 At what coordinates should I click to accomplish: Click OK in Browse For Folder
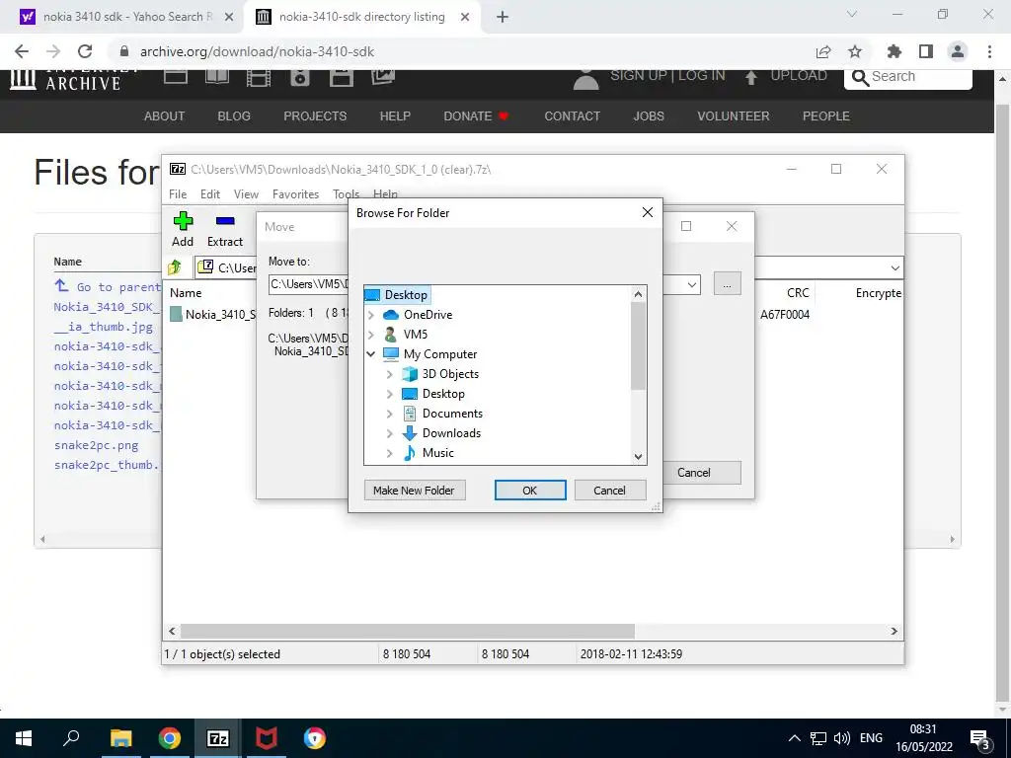pos(530,491)
